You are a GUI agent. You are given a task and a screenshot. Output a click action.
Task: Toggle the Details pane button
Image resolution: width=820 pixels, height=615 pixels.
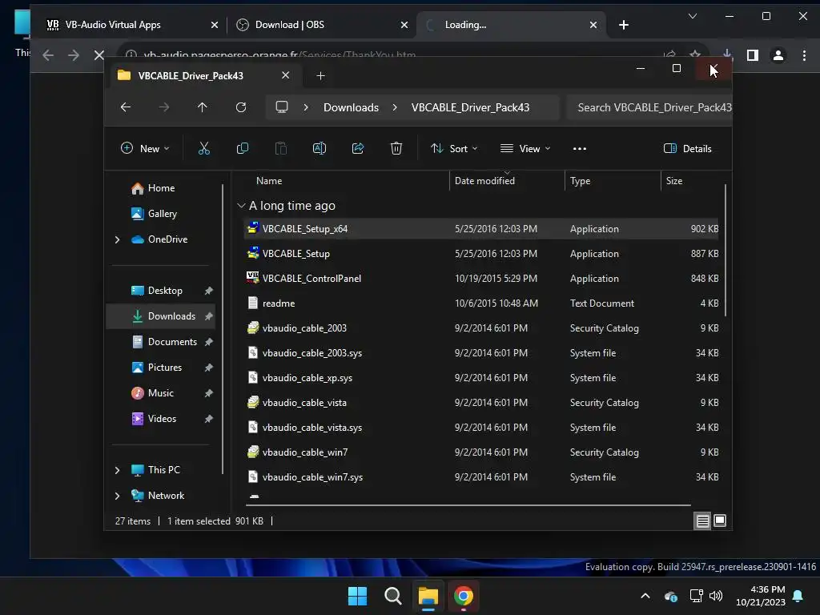point(687,148)
